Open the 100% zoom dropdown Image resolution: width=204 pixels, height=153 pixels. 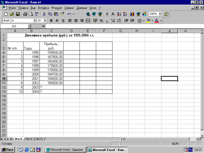[x=160, y=14]
